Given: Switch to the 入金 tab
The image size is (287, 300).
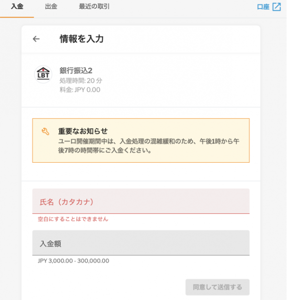Looking at the screenshot, I should tap(17, 7).
